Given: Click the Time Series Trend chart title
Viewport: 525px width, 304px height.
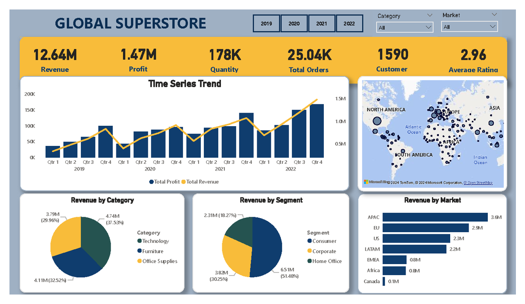Looking at the screenshot, I should [185, 84].
